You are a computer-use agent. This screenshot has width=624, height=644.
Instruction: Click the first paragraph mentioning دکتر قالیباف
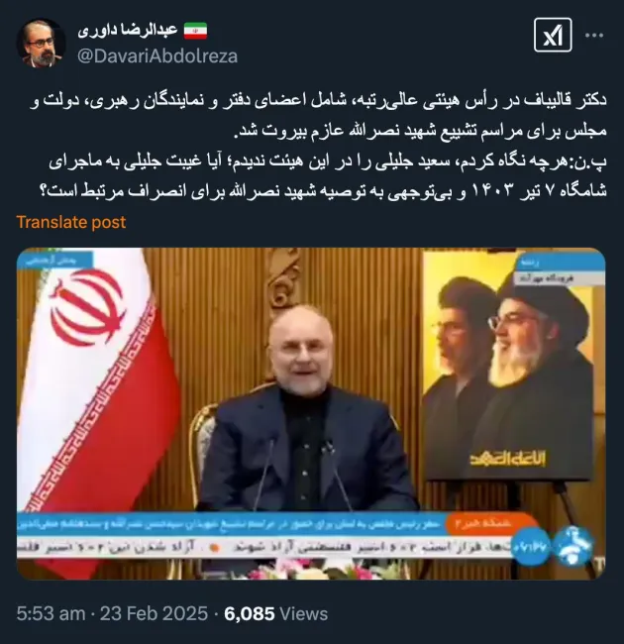tap(318, 117)
